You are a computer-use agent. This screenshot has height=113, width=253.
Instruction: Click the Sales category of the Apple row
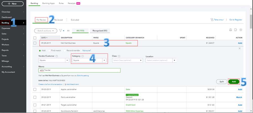128,89
